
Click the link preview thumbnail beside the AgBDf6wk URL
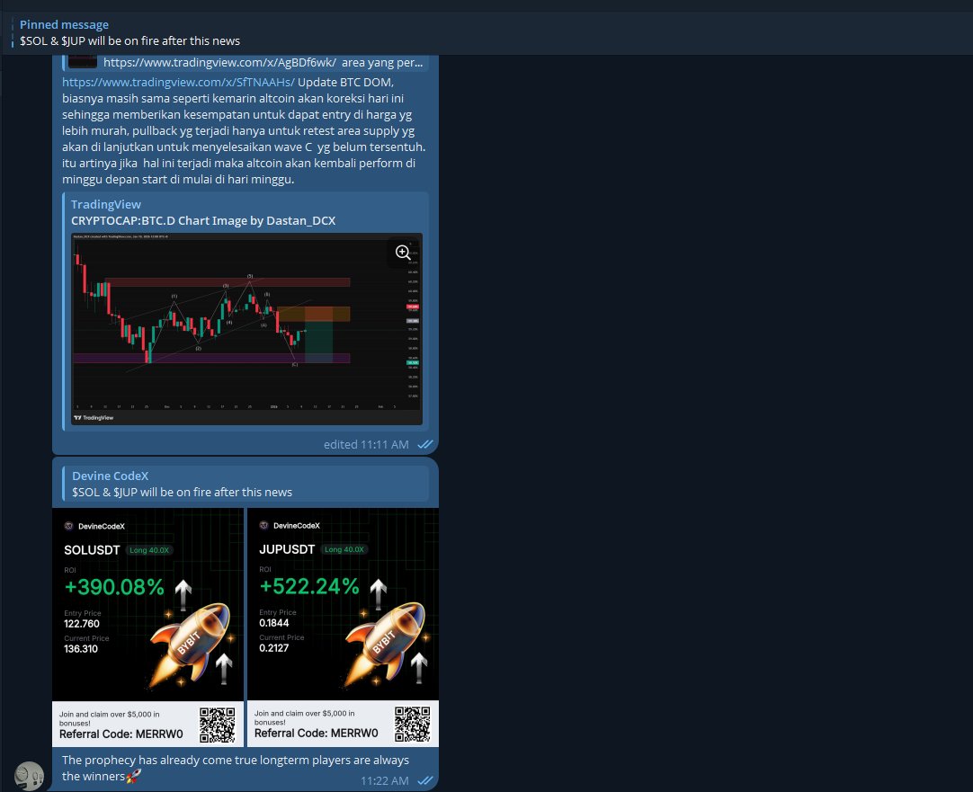[x=82, y=62]
